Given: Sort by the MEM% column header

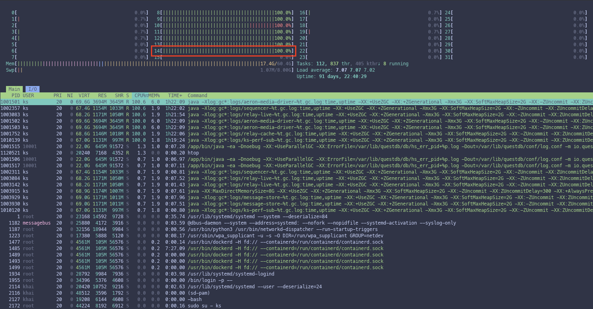Looking at the screenshot, I should pyautogui.click(x=154, y=96).
